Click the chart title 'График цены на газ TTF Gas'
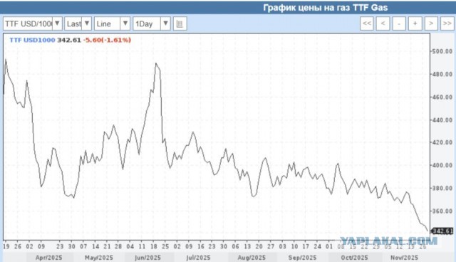 (x=325, y=7)
